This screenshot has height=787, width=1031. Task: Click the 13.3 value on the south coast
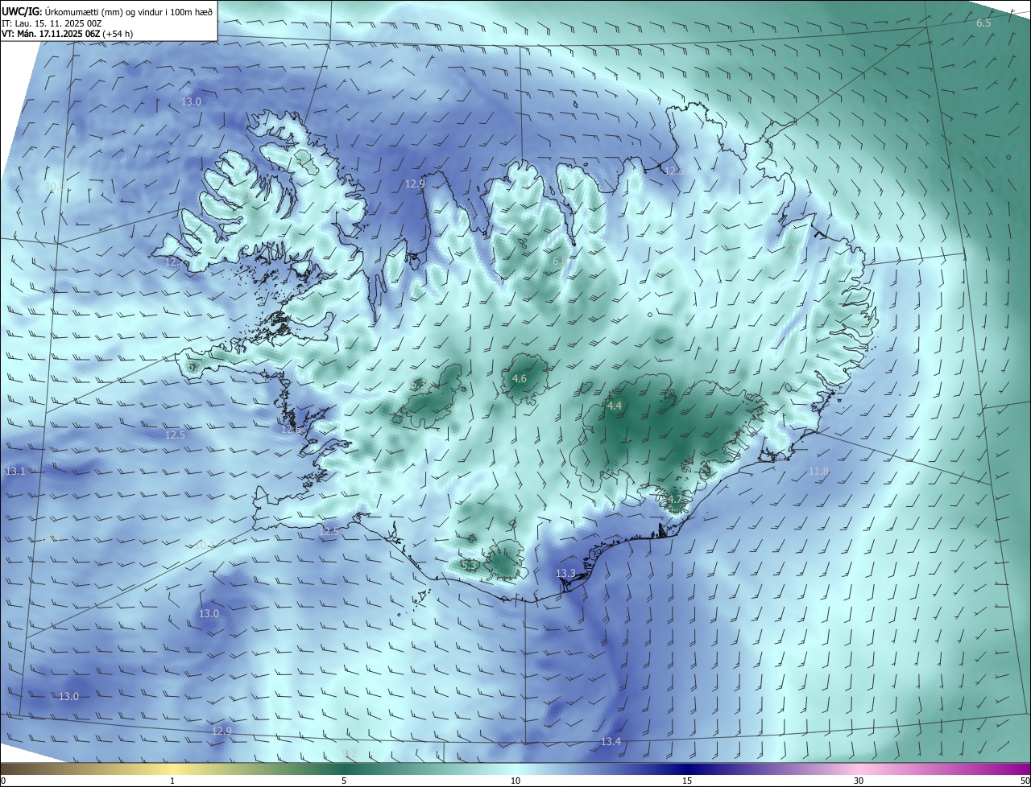[566, 574]
